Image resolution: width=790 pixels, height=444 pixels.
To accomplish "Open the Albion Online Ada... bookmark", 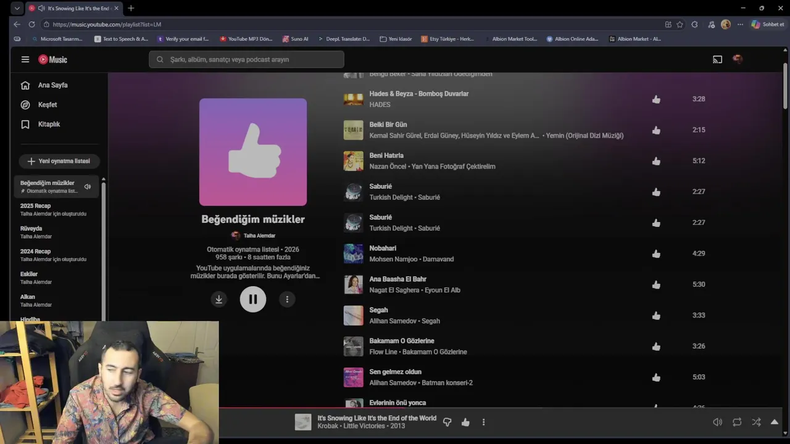I will pyautogui.click(x=572, y=39).
